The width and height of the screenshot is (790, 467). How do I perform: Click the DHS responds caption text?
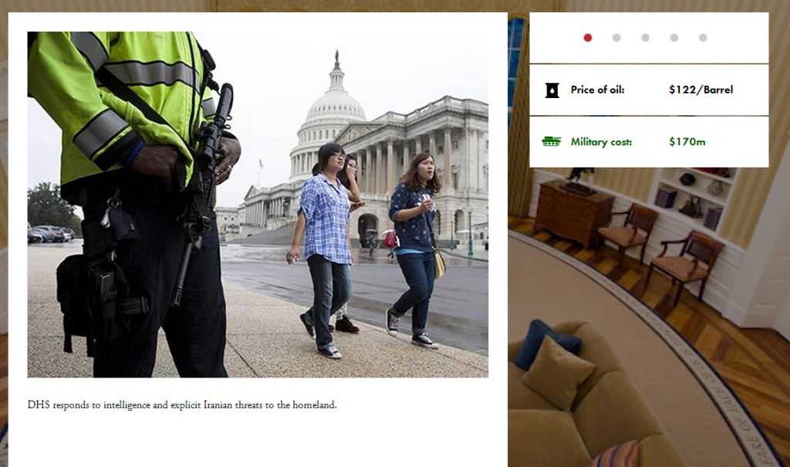[x=182, y=405]
